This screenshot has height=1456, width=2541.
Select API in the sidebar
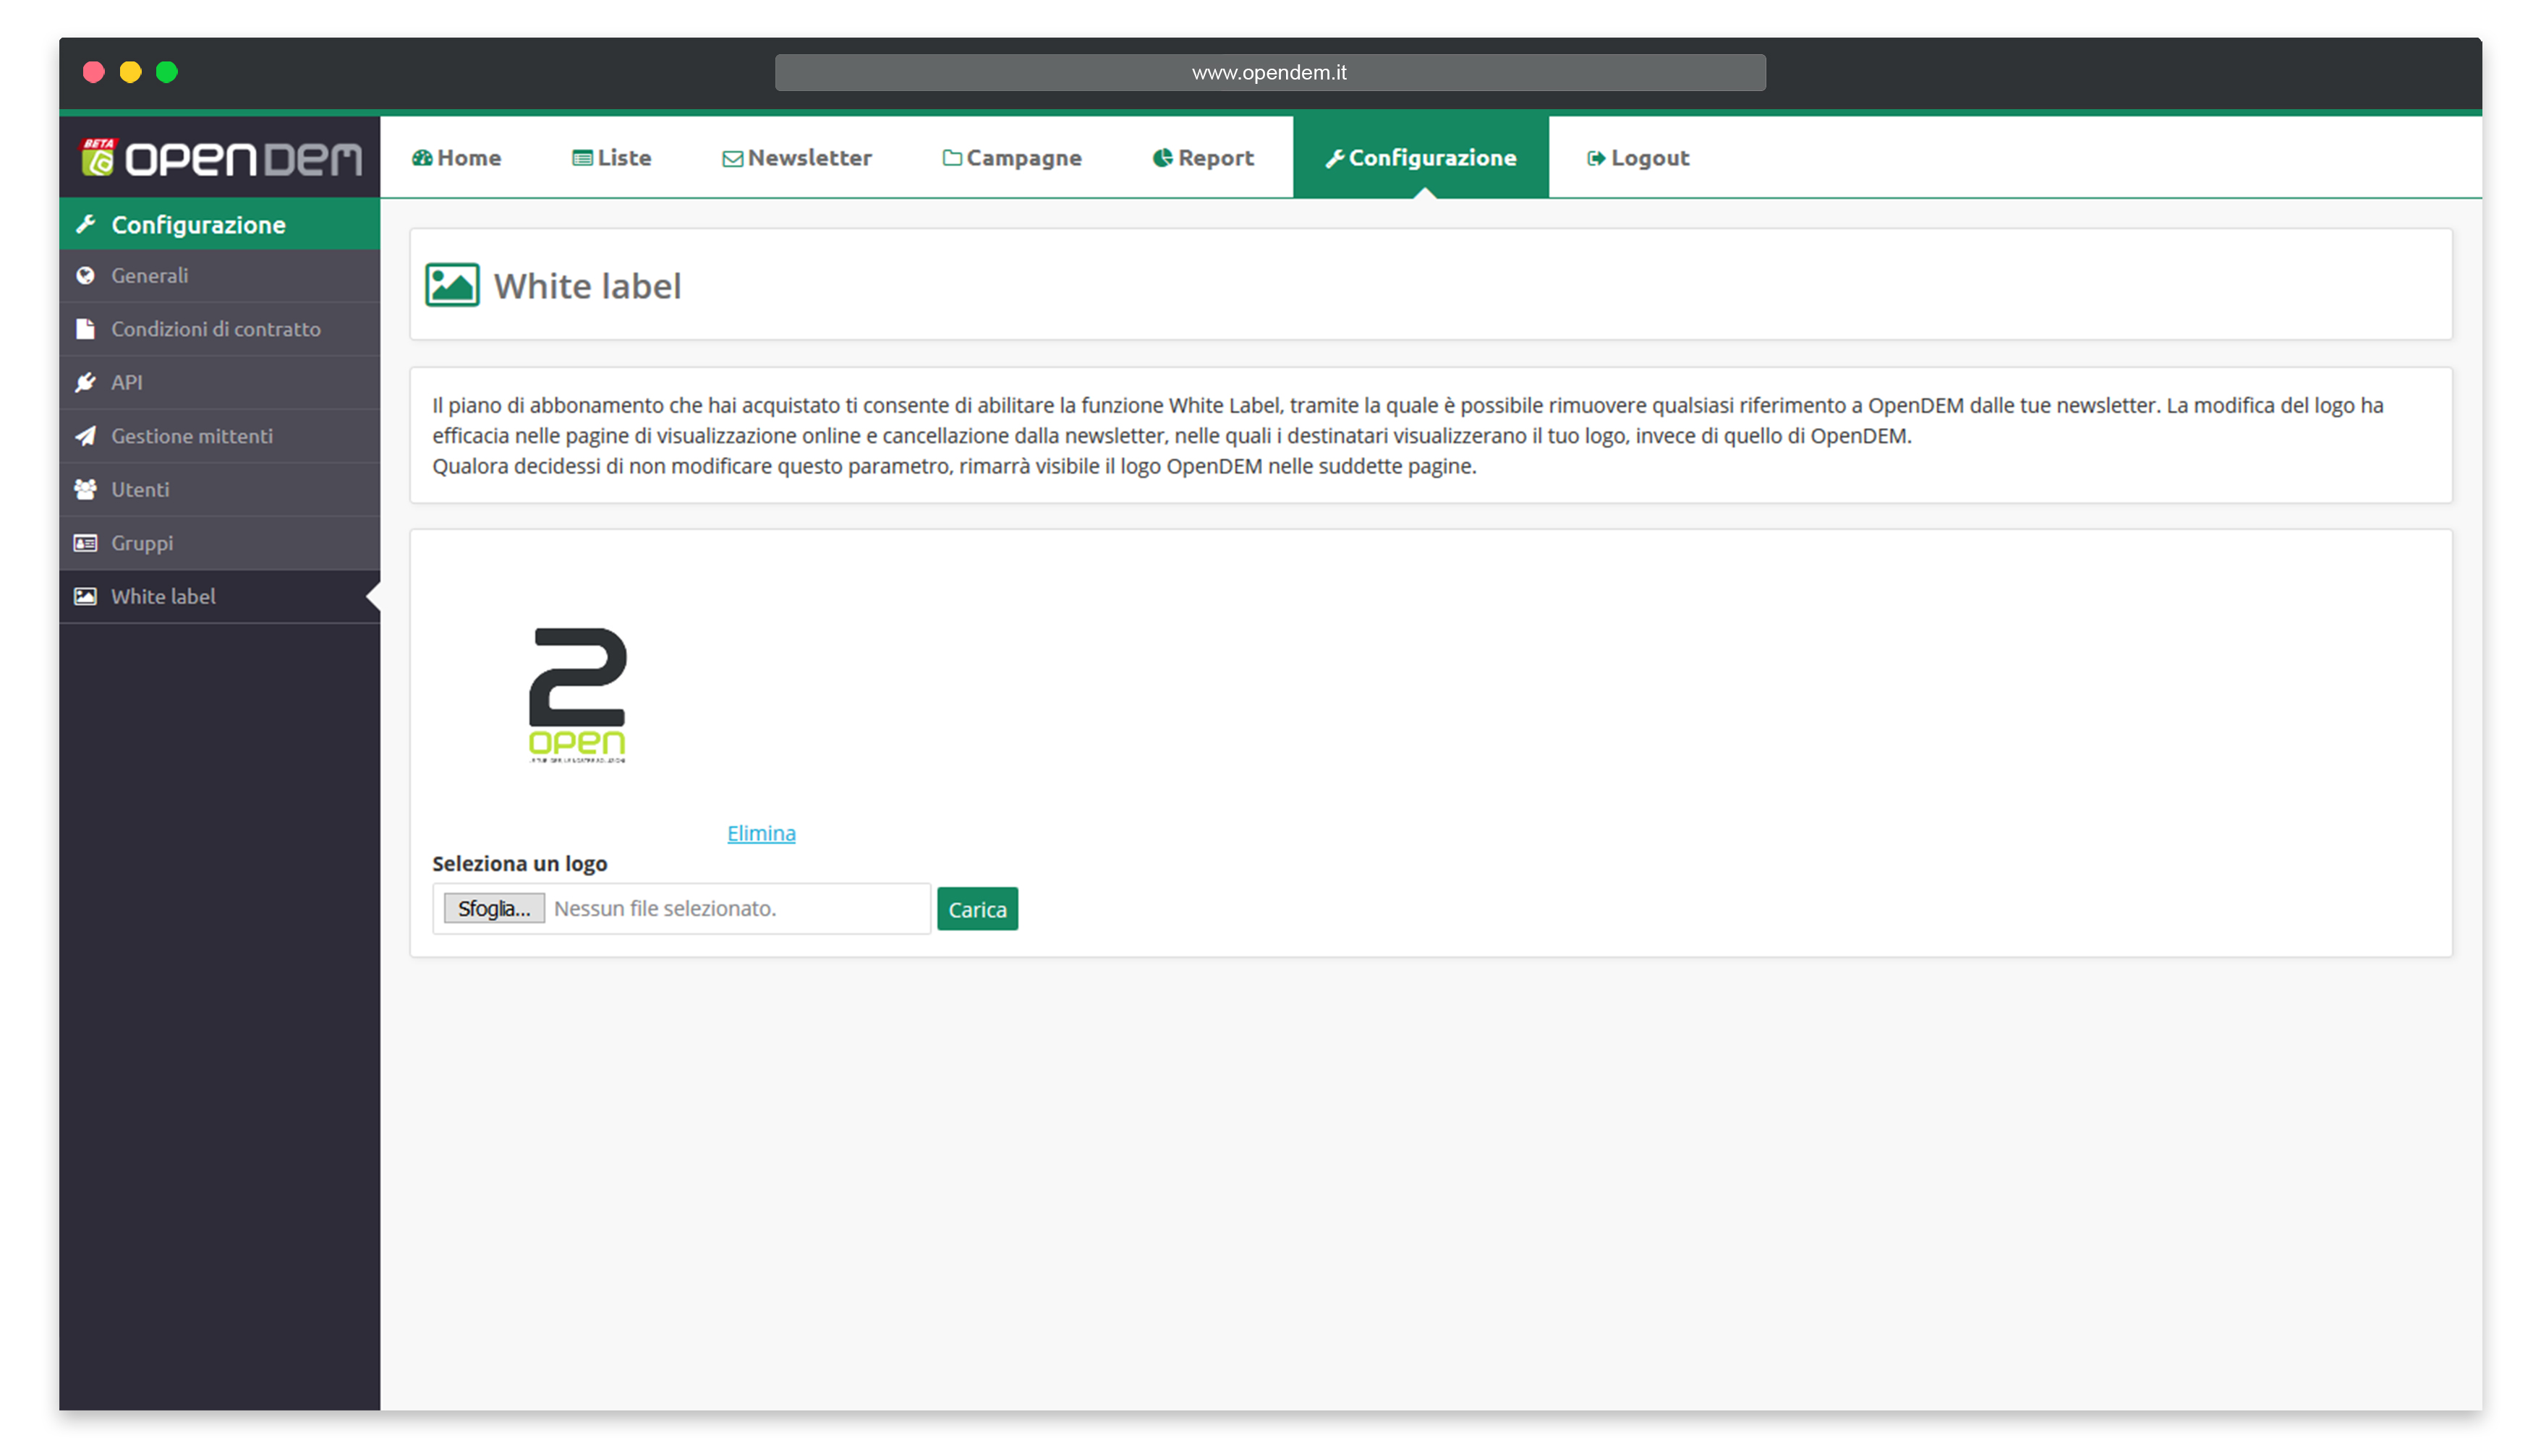coord(220,382)
